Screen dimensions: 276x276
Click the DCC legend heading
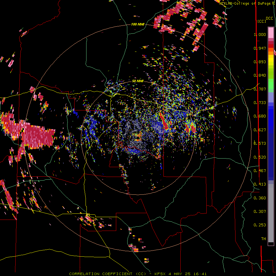coord(270,18)
